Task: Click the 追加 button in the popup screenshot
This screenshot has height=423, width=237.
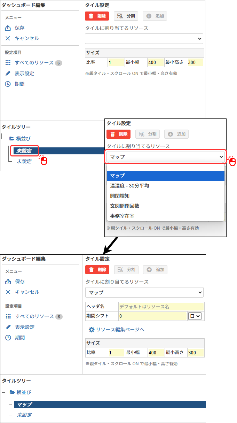Action: (176, 134)
